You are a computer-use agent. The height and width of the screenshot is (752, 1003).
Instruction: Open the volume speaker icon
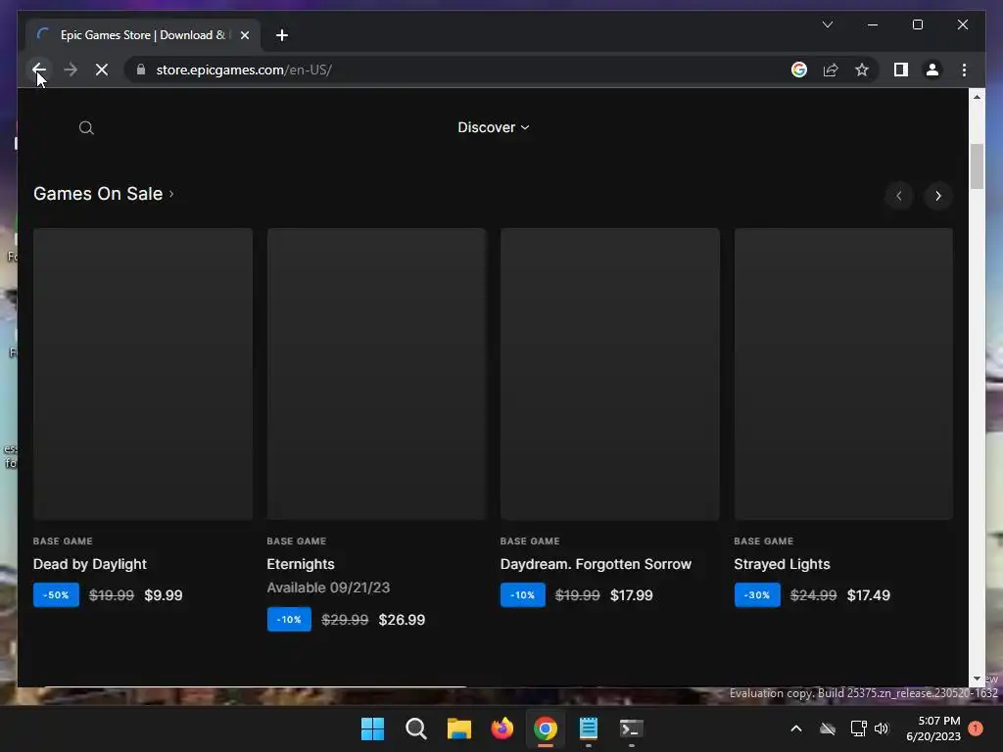(882, 728)
